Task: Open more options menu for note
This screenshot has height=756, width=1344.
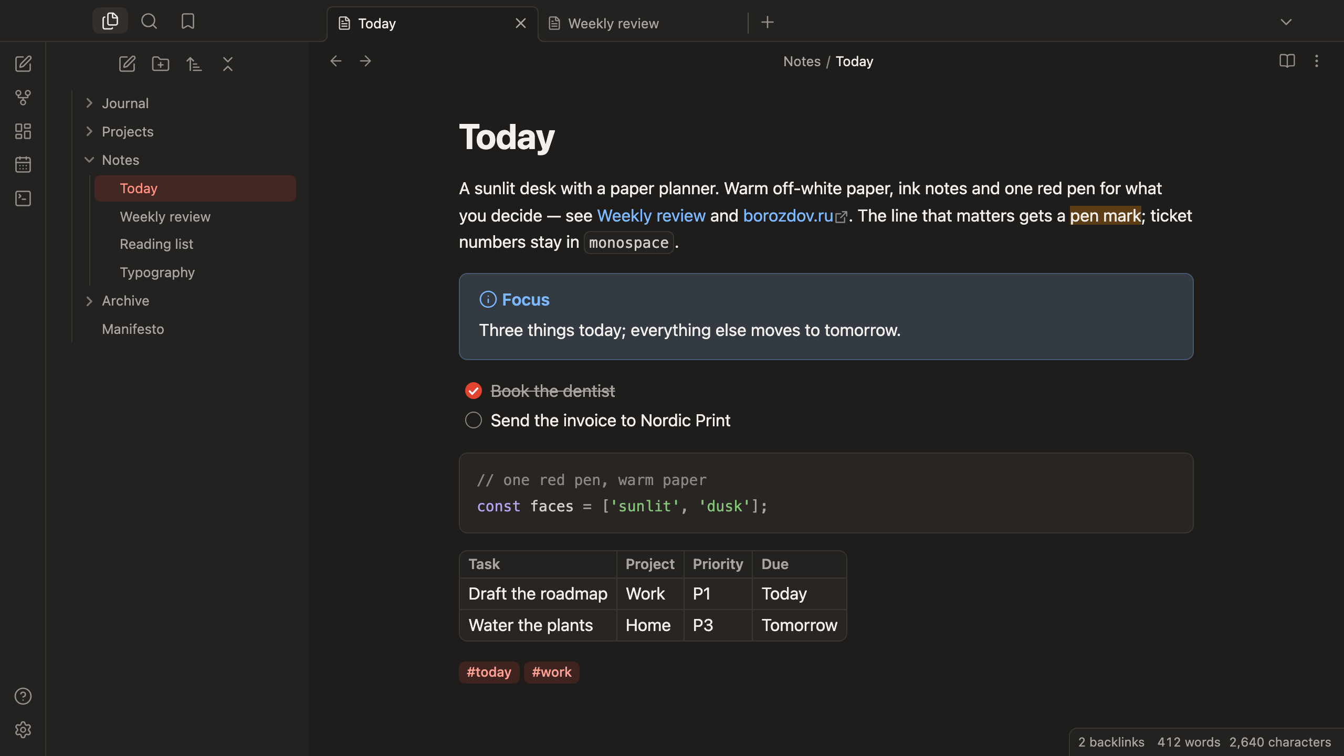Action: 1317,61
